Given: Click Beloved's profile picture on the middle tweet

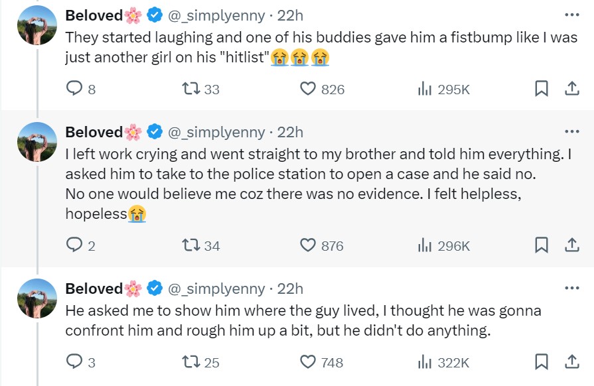Looking at the screenshot, I should [37, 142].
